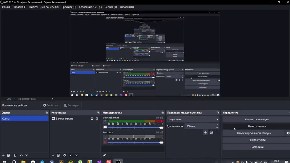
Task: Open the Windows Start menu
Action: click(5, 162)
